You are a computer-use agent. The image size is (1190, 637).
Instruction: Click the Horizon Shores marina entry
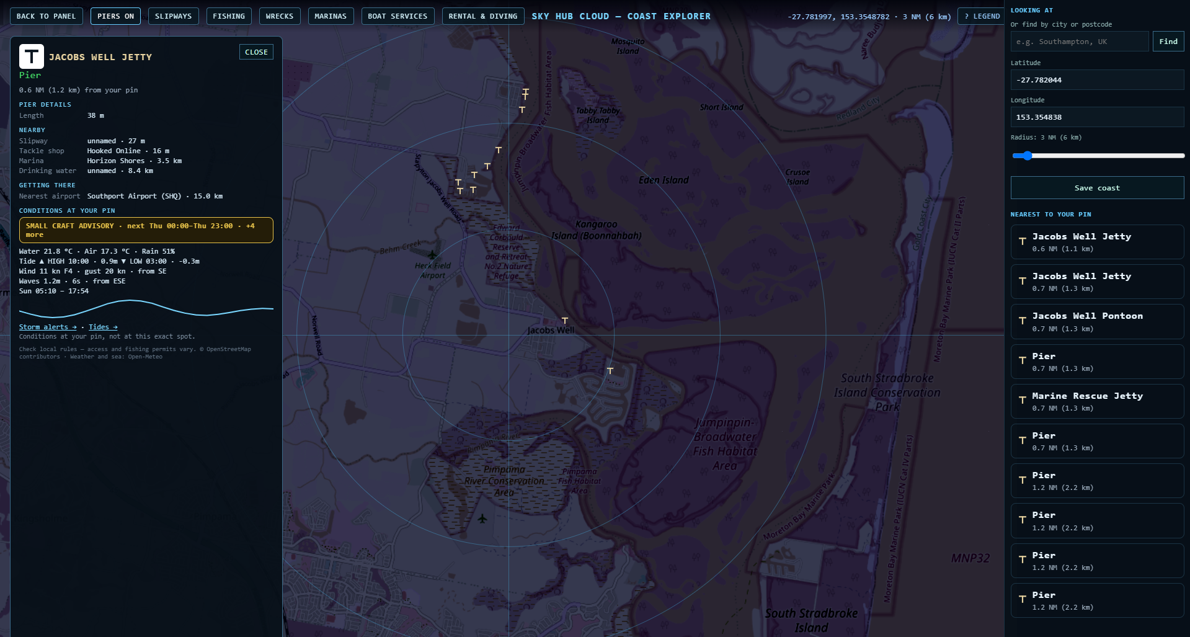pos(134,161)
